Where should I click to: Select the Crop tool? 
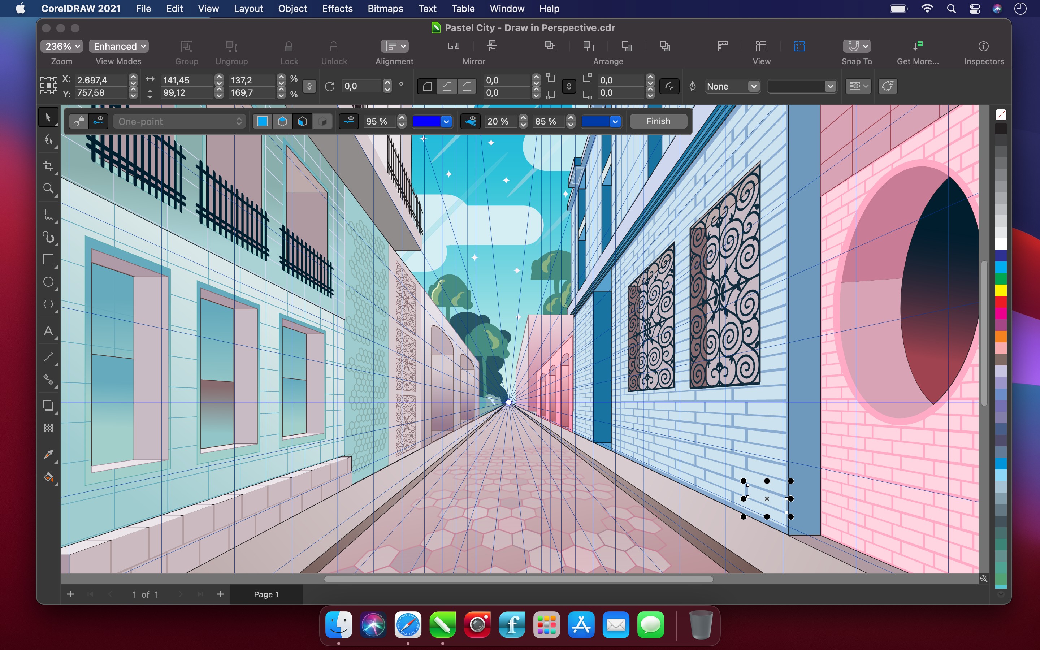tap(49, 165)
